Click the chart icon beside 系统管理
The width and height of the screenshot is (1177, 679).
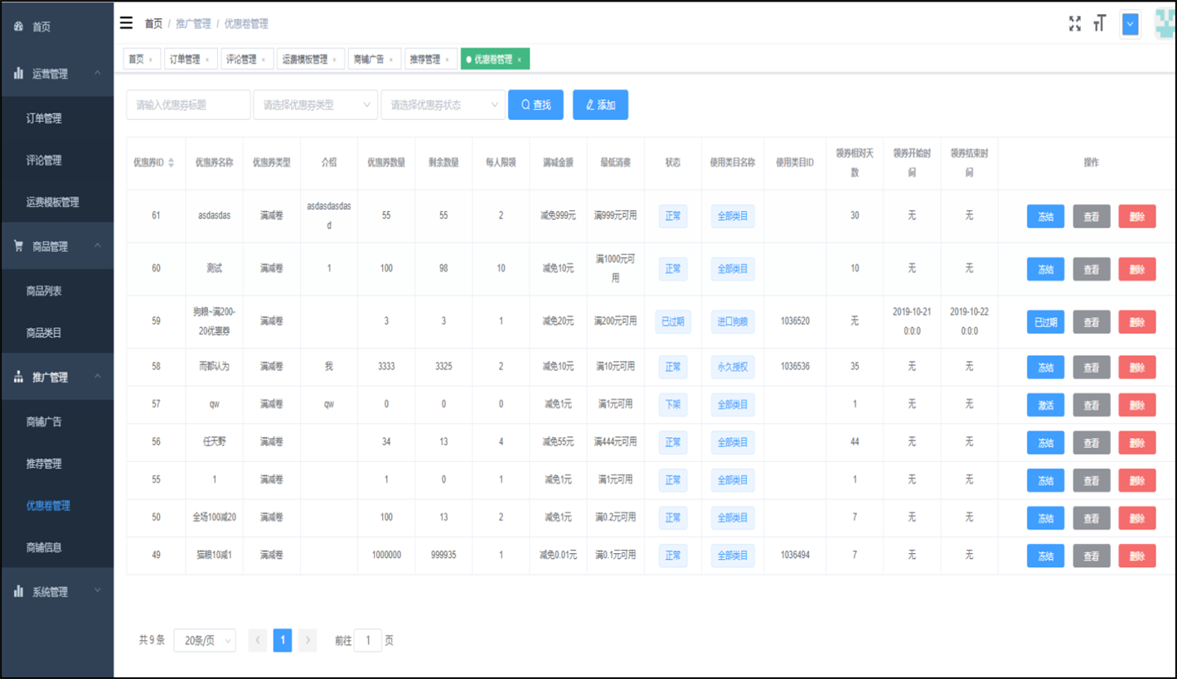(x=18, y=592)
